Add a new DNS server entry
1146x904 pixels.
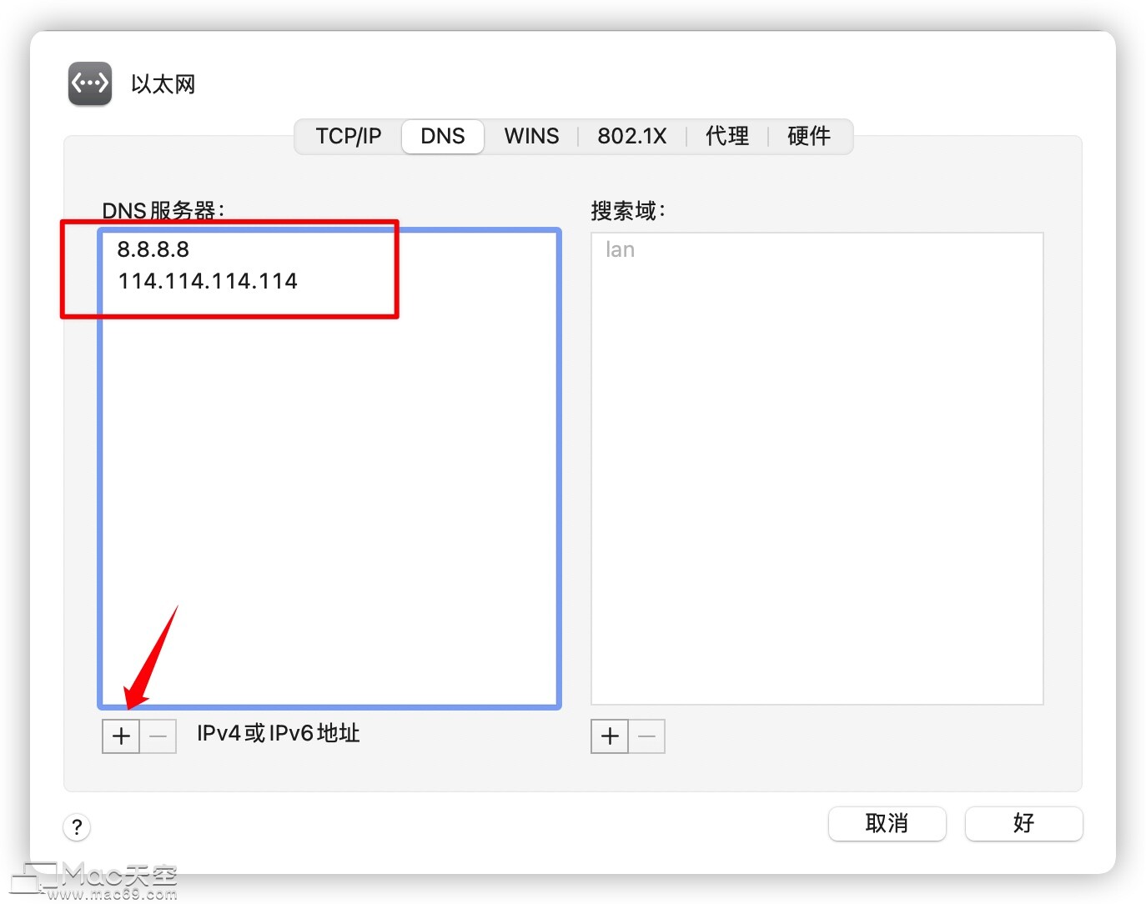coord(121,736)
